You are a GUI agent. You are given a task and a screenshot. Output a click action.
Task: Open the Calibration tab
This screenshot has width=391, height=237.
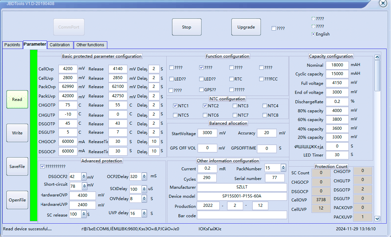[x=60, y=45]
